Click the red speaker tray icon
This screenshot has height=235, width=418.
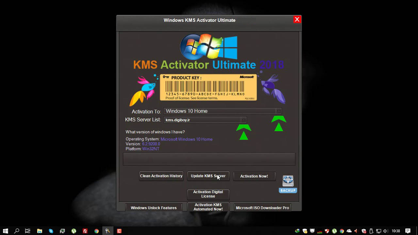pos(357,231)
